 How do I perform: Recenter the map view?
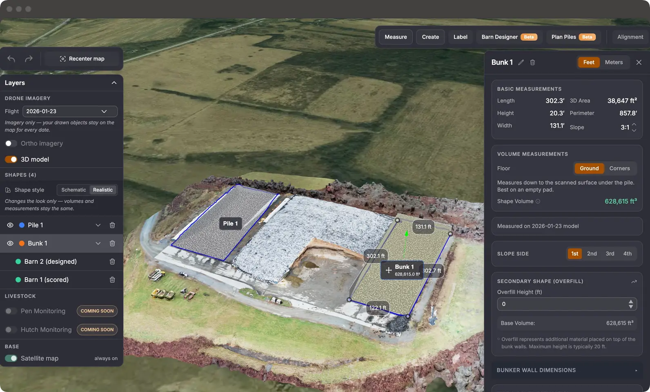(x=82, y=59)
